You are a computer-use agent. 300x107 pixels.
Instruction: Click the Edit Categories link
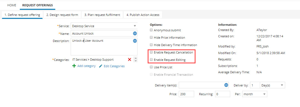[114, 66]
